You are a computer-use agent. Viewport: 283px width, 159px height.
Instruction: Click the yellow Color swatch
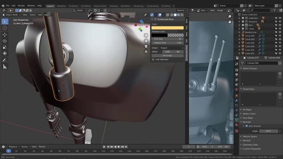point(168,28)
